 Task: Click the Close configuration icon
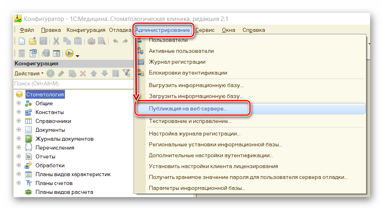[x=33, y=53]
